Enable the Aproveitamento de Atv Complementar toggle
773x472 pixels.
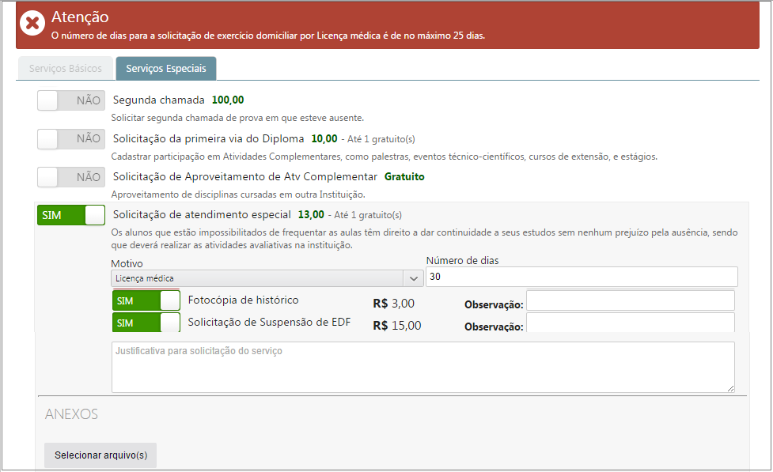[x=70, y=177]
